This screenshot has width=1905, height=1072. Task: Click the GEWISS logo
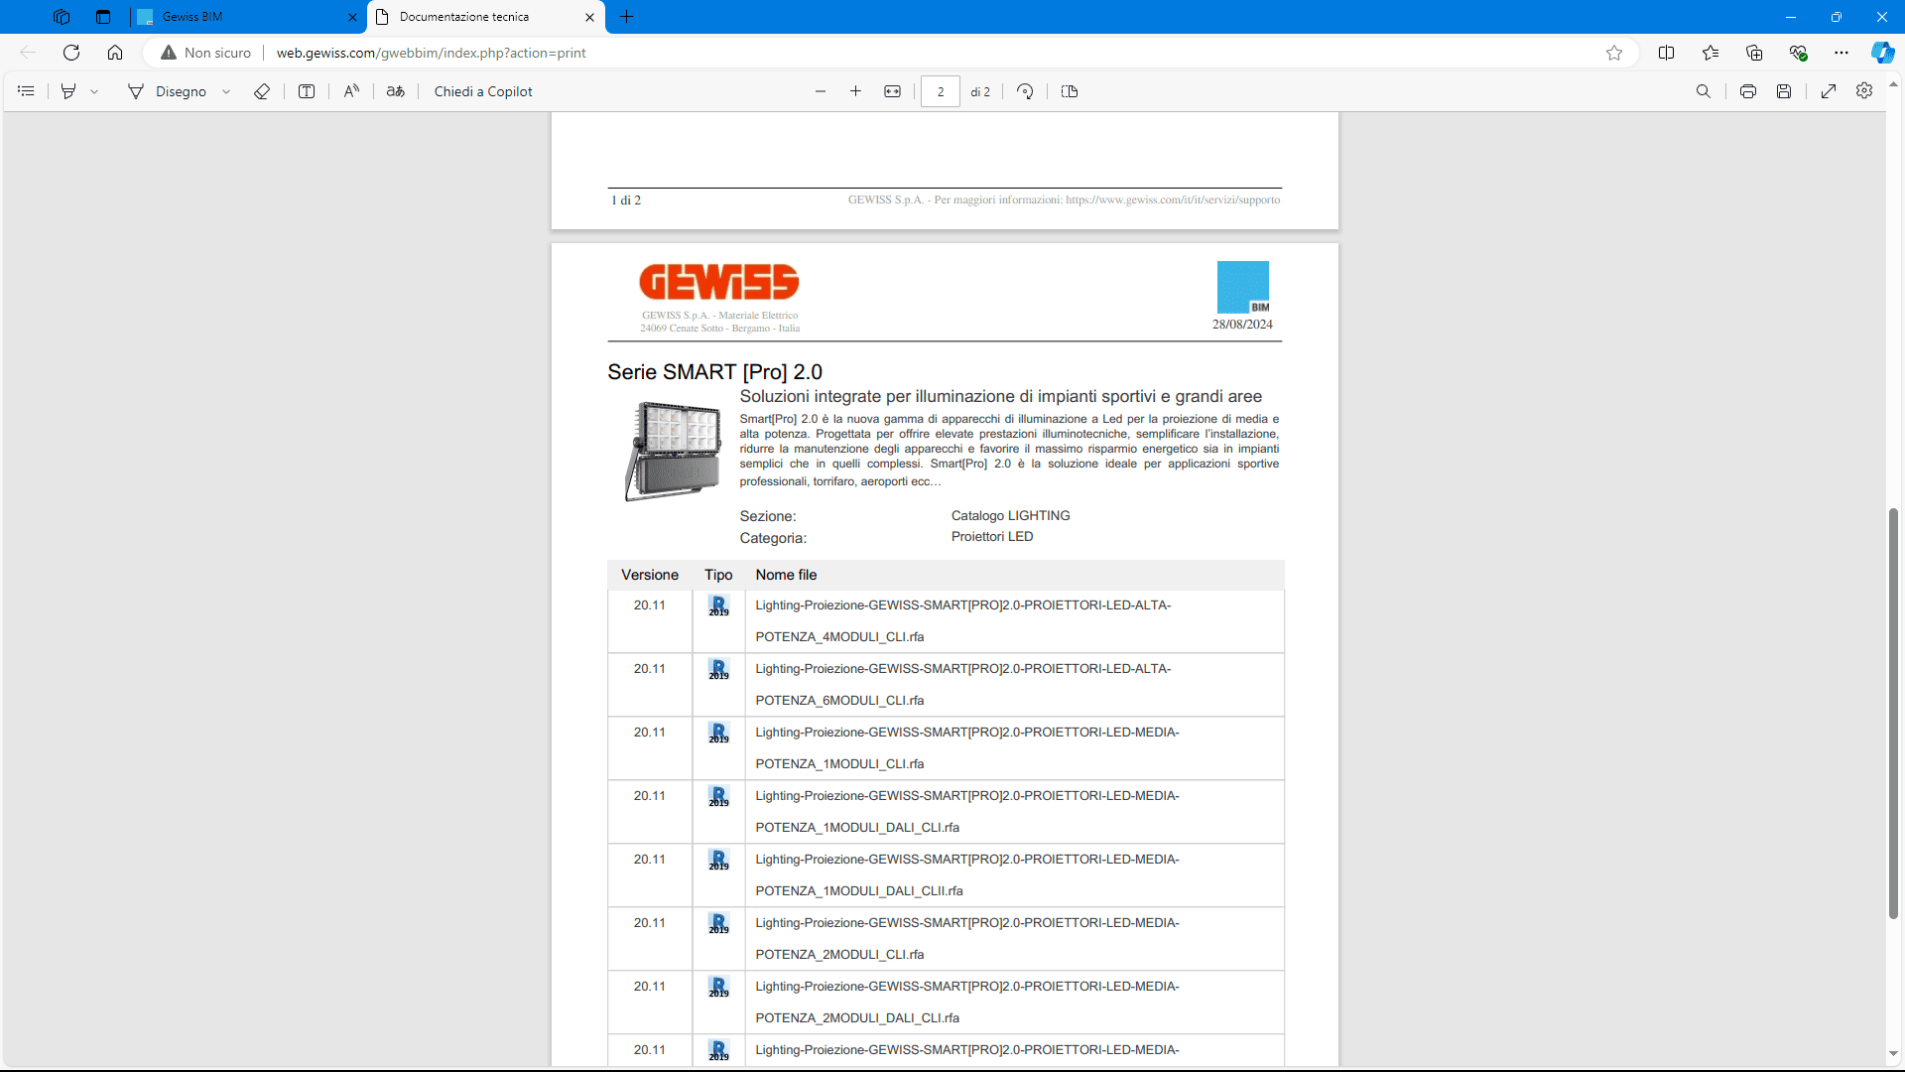pos(719,282)
